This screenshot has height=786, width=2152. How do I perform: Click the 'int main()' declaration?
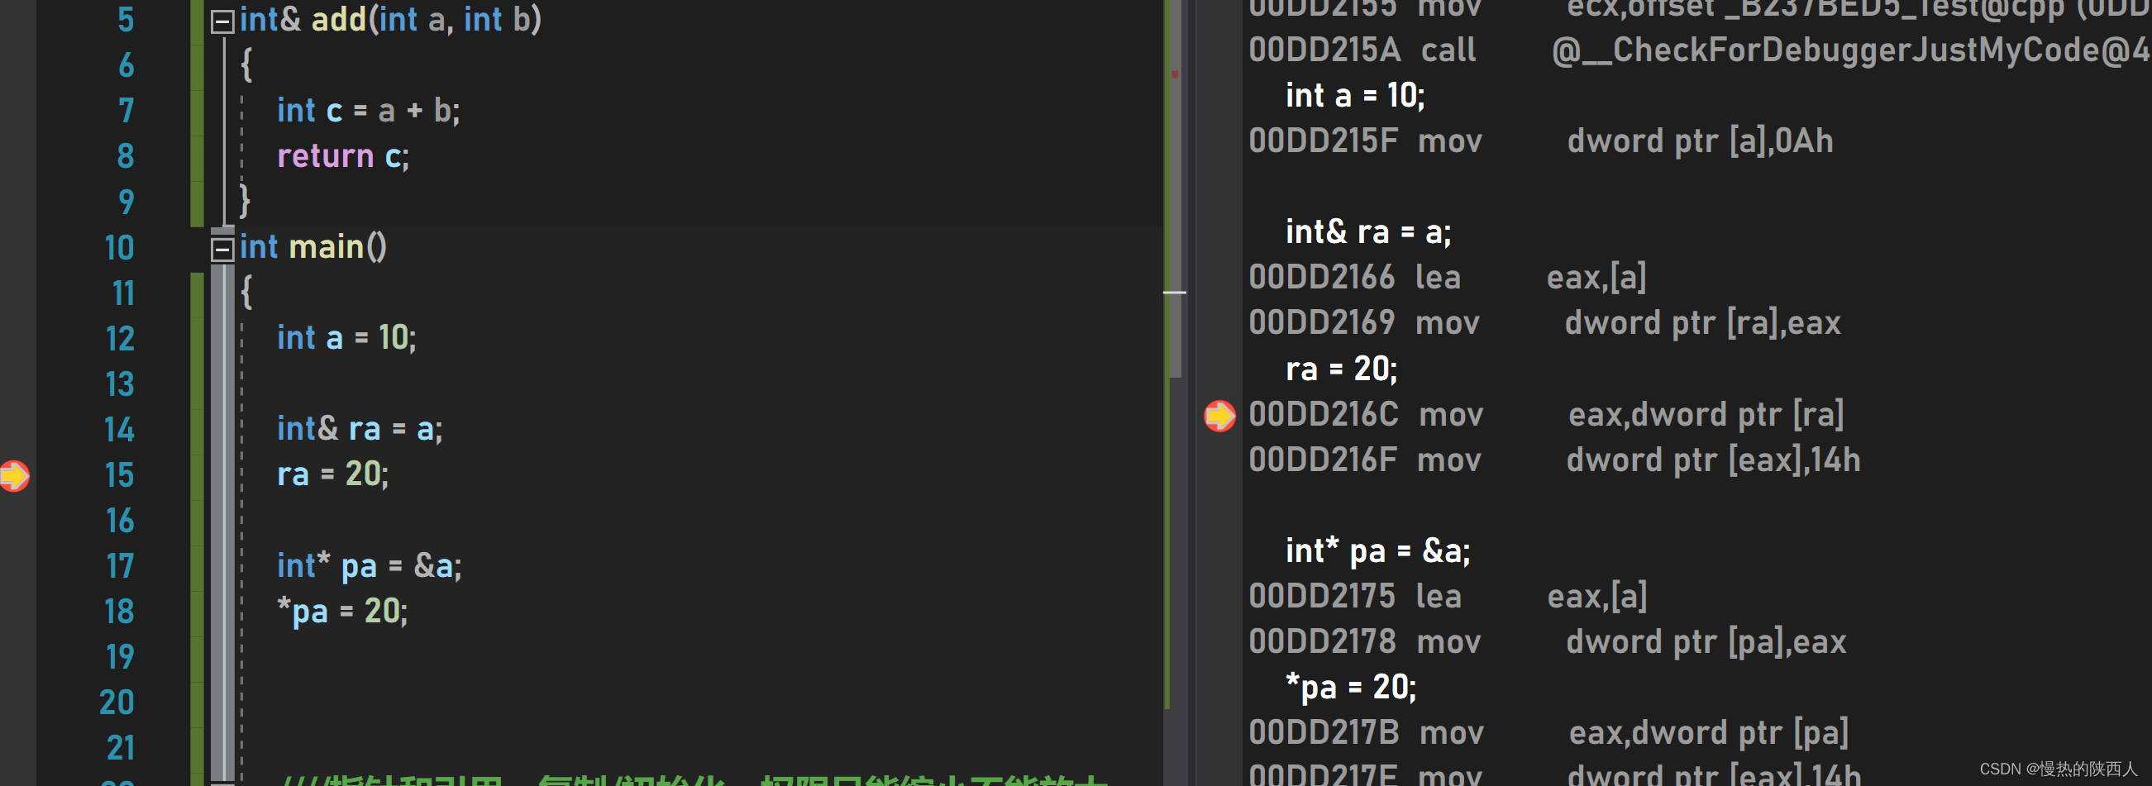(313, 248)
